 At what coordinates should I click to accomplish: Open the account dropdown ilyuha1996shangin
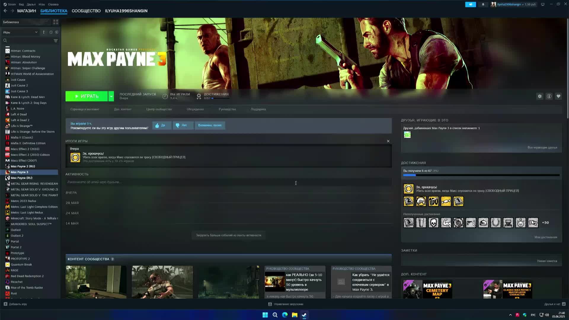click(513, 4)
